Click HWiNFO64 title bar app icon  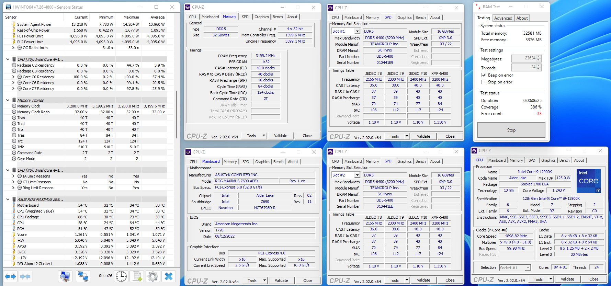pyautogui.click(x=8, y=7)
